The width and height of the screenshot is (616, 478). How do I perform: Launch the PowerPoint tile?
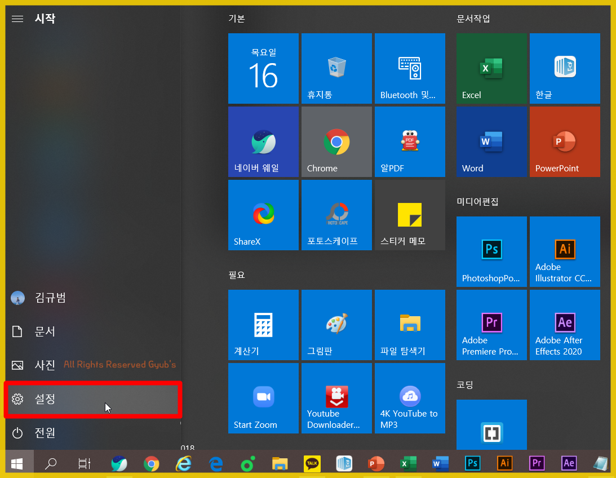565,142
